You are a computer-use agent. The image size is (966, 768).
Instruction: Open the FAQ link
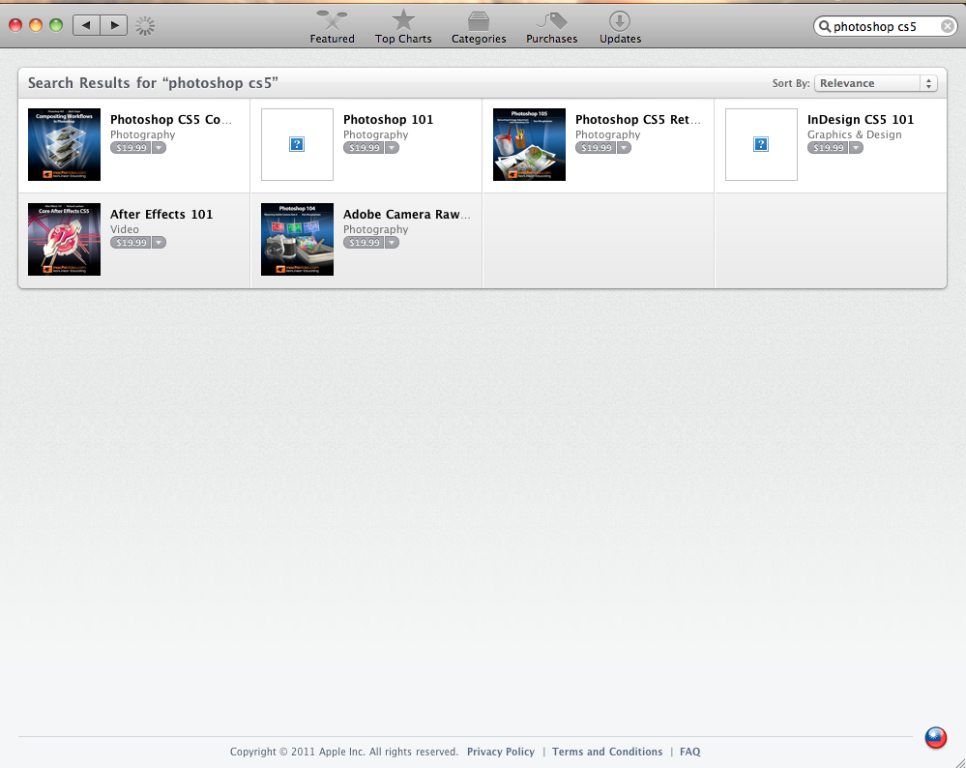[x=690, y=752]
